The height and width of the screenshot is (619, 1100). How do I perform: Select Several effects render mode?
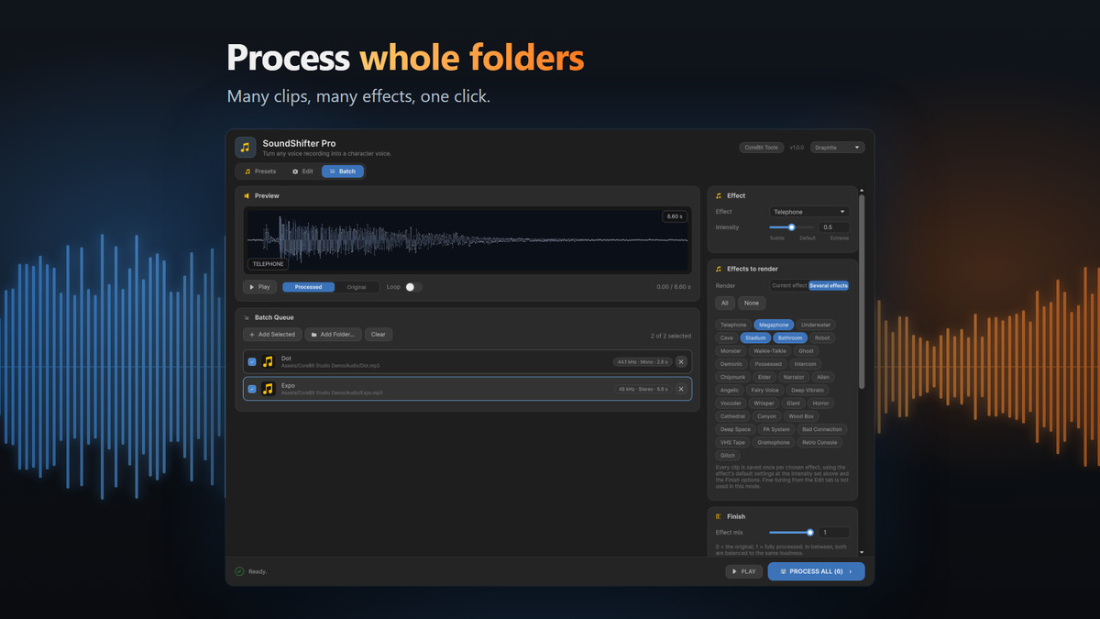[829, 285]
